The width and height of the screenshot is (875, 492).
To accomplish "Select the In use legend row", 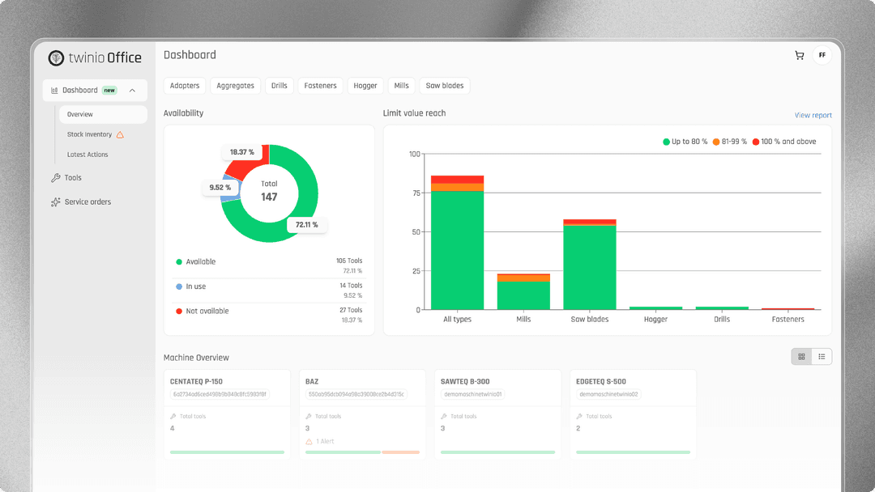I will (269, 291).
